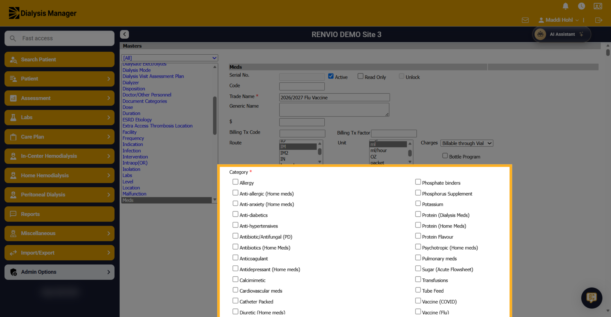
Task: Expand the Patient menu chevron
Action: point(109,79)
